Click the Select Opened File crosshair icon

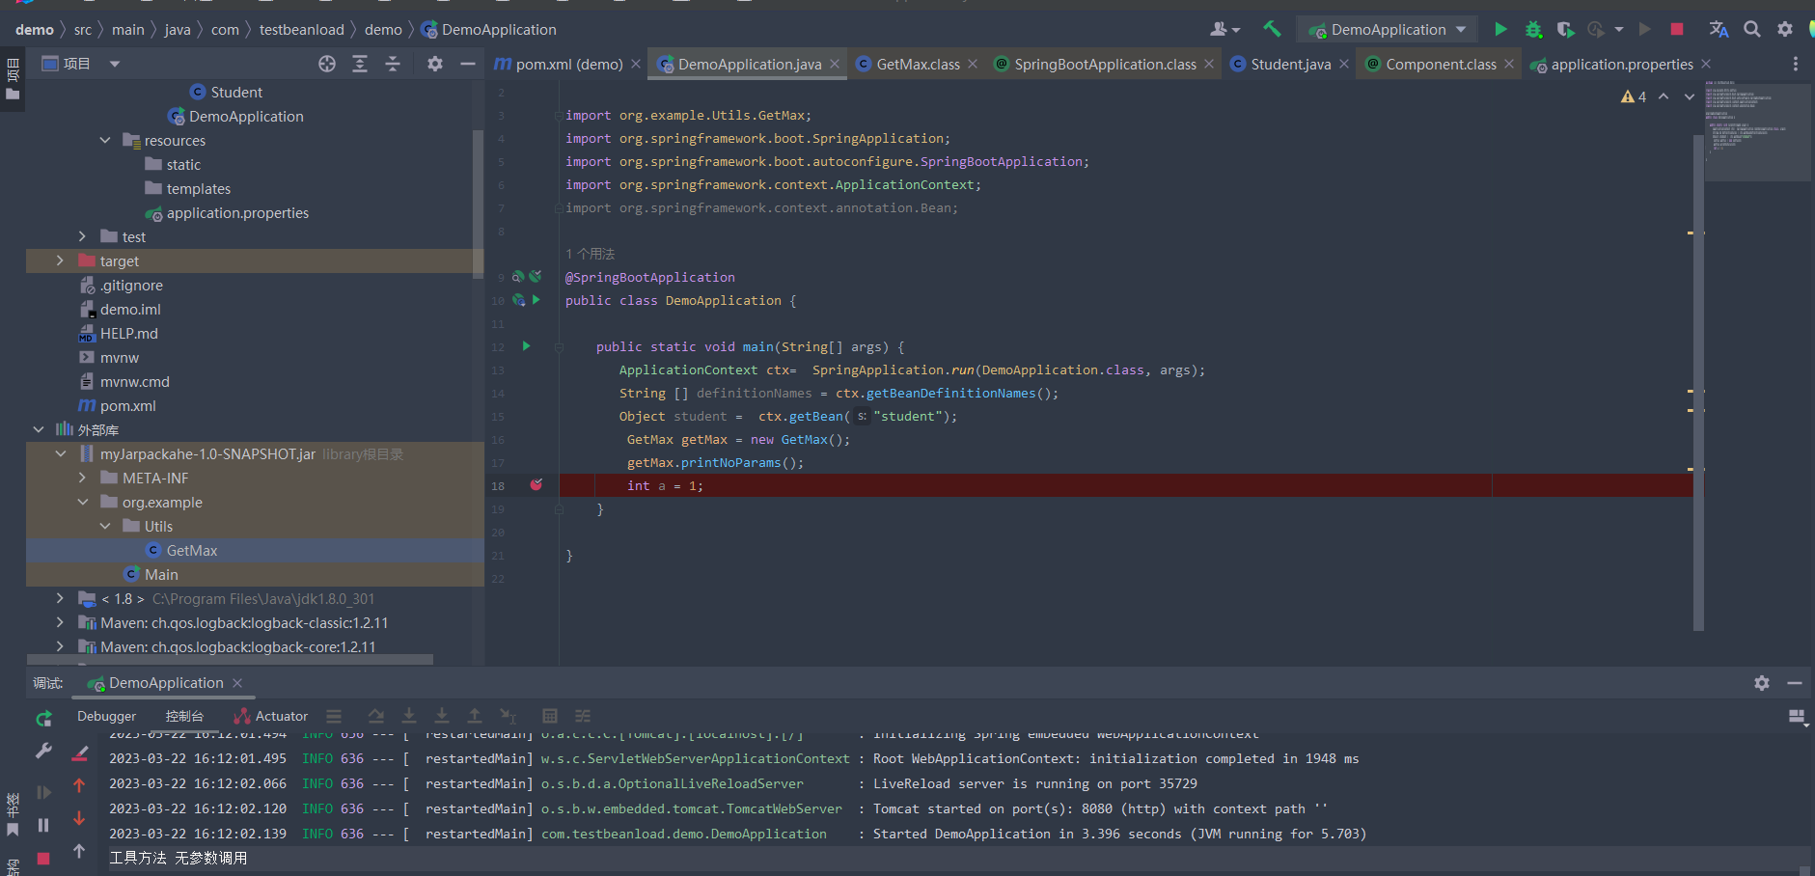[327, 64]
